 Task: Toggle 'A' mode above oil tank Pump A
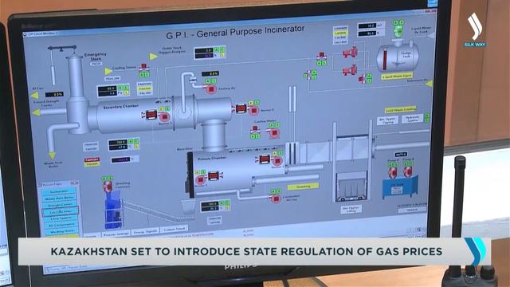point(390,165)
